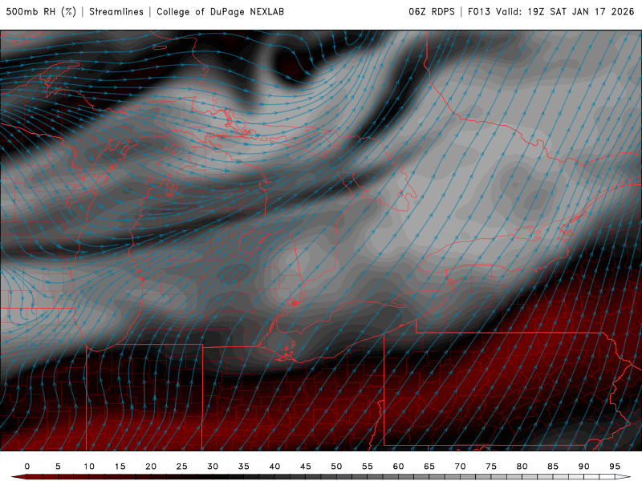The image size is (642, 481).
Task: Click the '55' color scale label
Action: (x=368, y=467)
